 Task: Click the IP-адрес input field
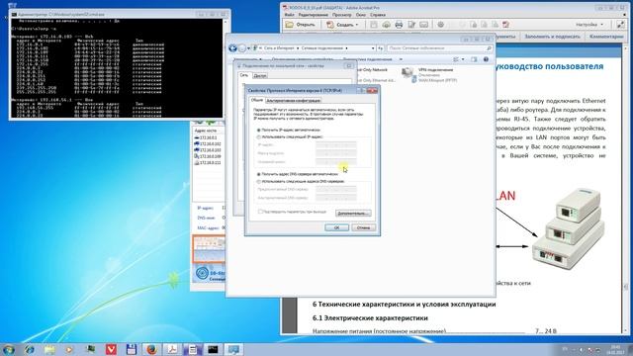[x=336, y=144]
